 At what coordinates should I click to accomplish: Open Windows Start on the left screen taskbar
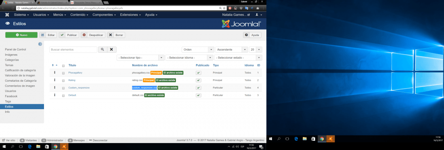pos(4,147)
